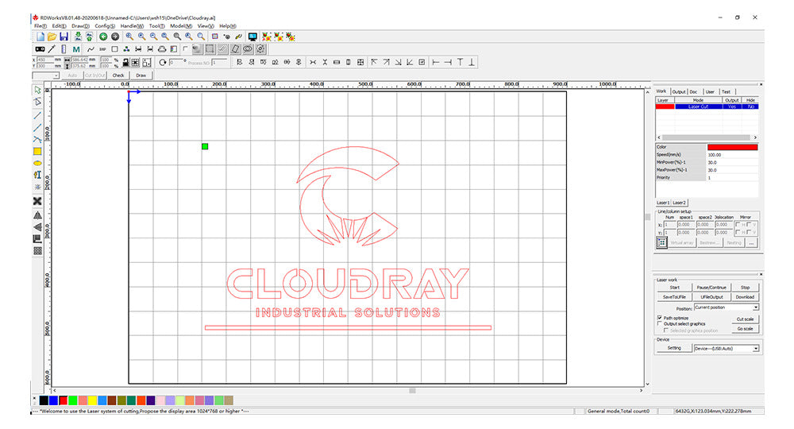Open the Device USB Auto dropdown

tap(756, 348)
